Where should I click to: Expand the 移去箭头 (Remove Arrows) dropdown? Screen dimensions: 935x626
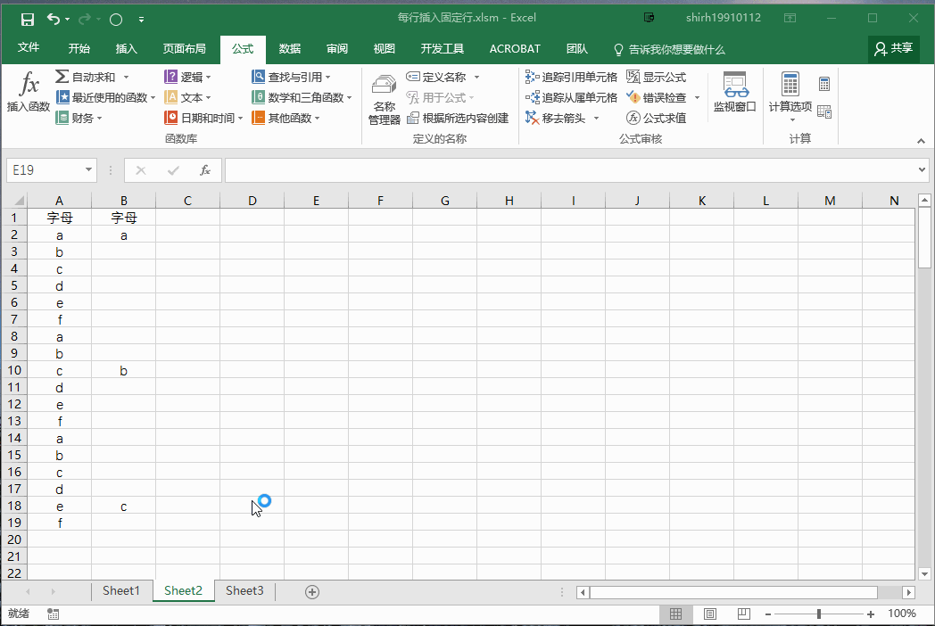coord(597,117)
